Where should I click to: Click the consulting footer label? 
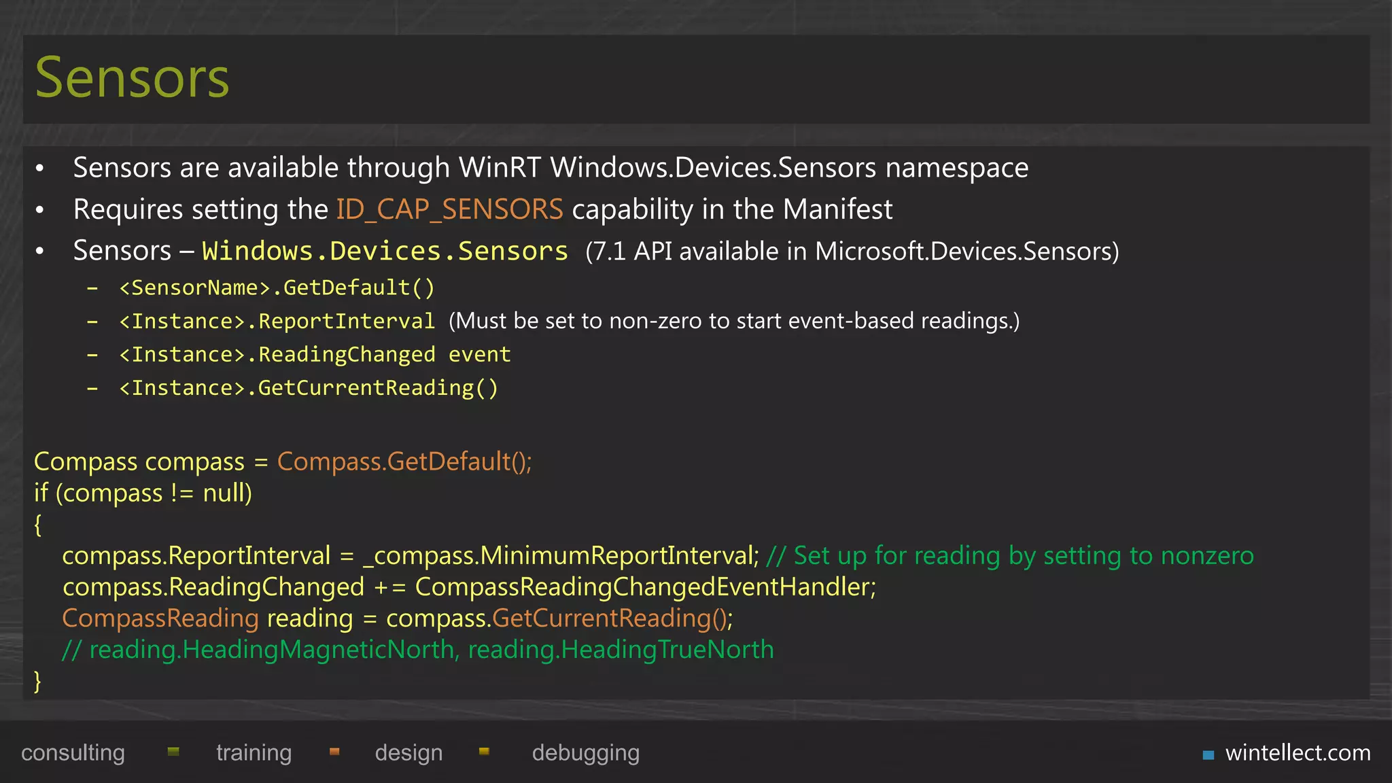[73, 753]
